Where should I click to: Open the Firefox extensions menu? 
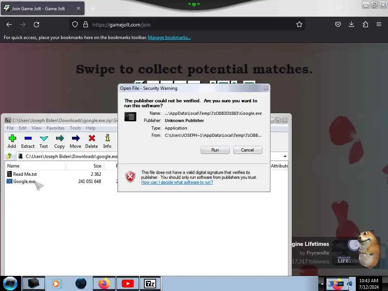point(365,24)
